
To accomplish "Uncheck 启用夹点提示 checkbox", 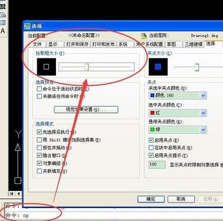I will pos(151,156).
